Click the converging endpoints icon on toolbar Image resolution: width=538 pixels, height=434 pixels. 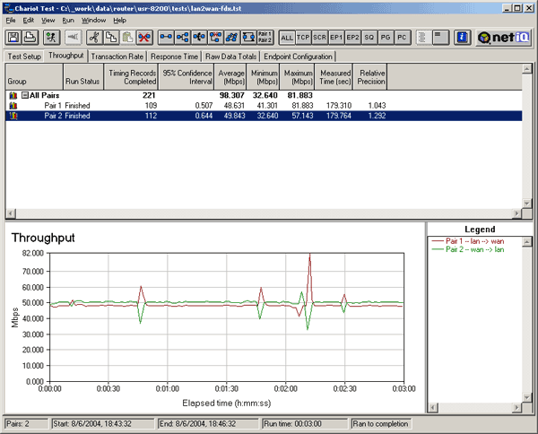pos(199,37)
